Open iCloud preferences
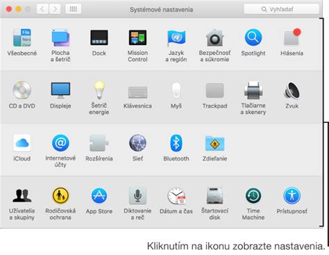The image size is (329, 255). tap(22, 143)
